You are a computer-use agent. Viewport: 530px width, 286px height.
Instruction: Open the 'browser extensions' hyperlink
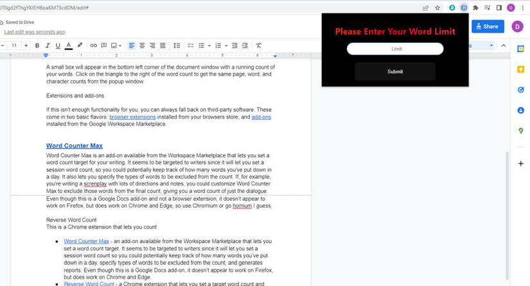132,117
